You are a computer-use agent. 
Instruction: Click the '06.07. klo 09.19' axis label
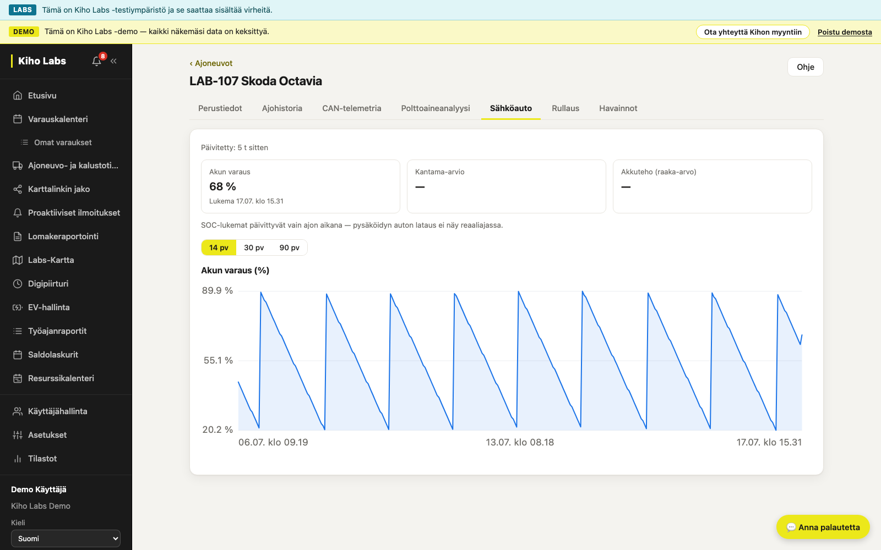pos(273,442)
